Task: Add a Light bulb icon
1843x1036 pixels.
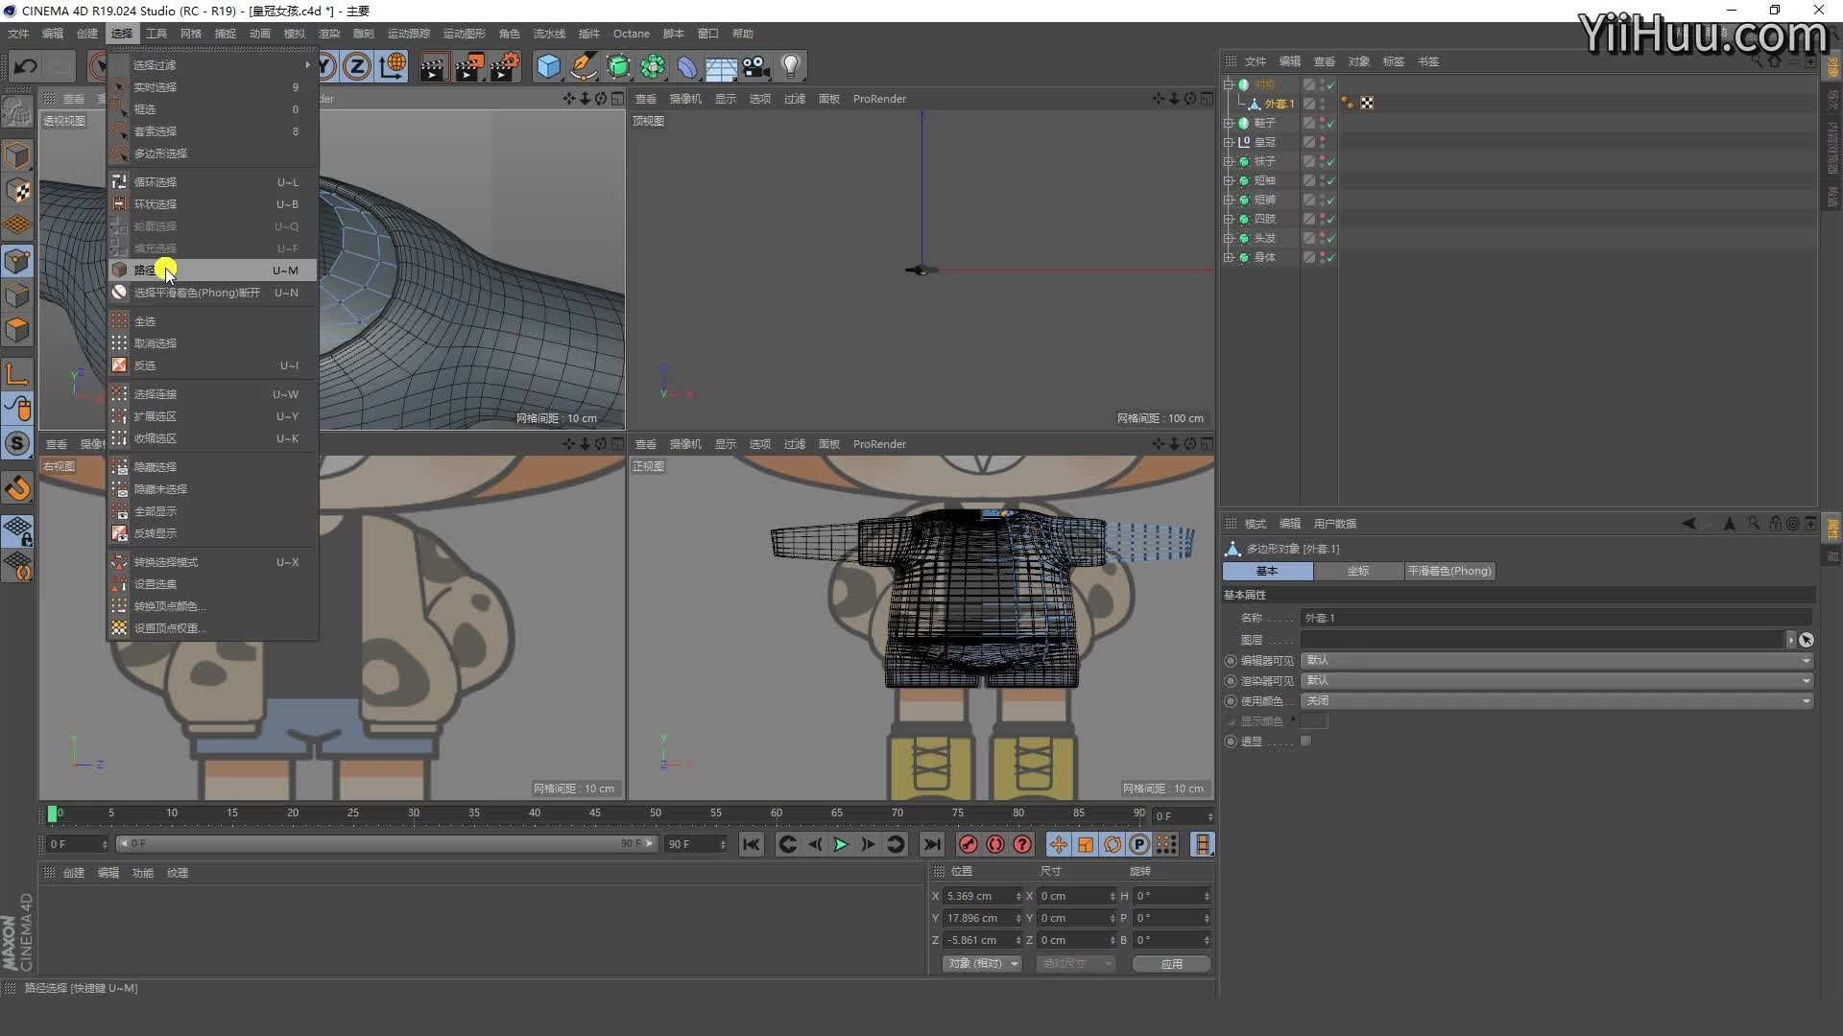Action: (790, 66)
